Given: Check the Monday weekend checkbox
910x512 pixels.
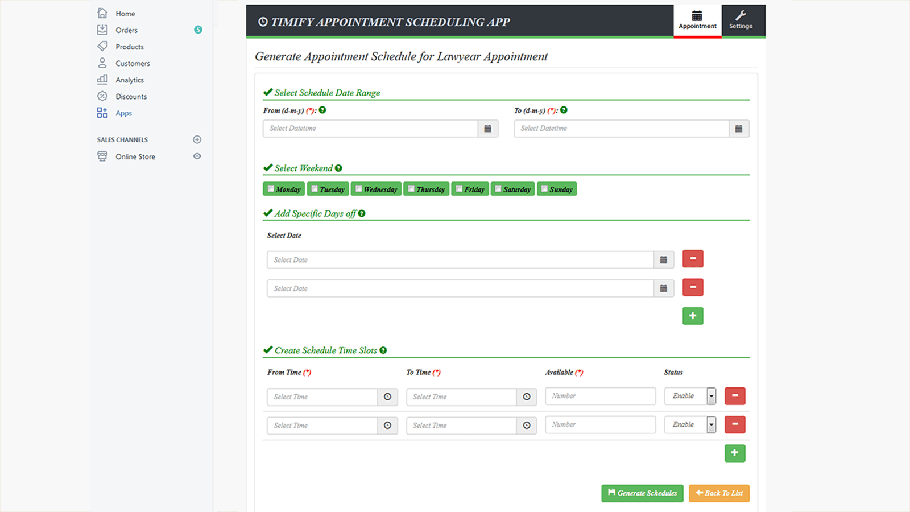Looking at the screenshot, I should click(270, 188).
